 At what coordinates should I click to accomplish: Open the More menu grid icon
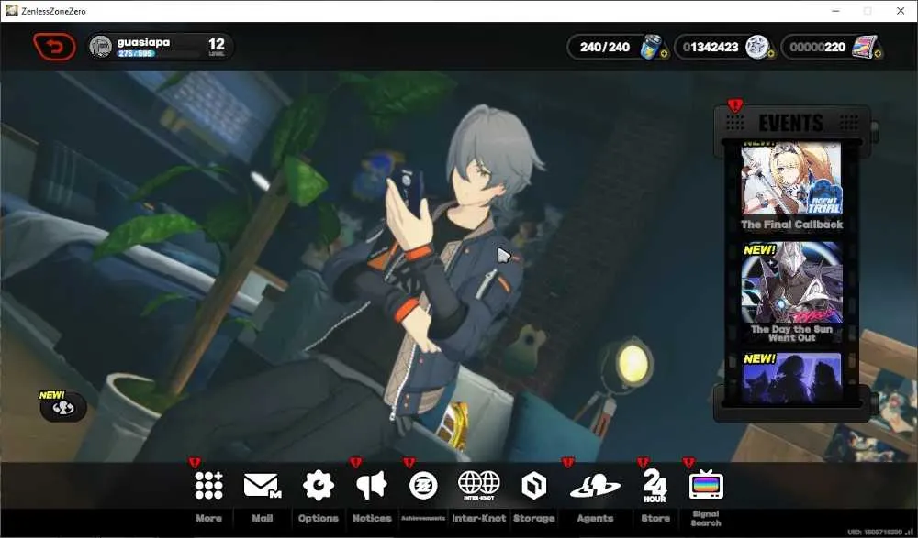click(209, 485)
